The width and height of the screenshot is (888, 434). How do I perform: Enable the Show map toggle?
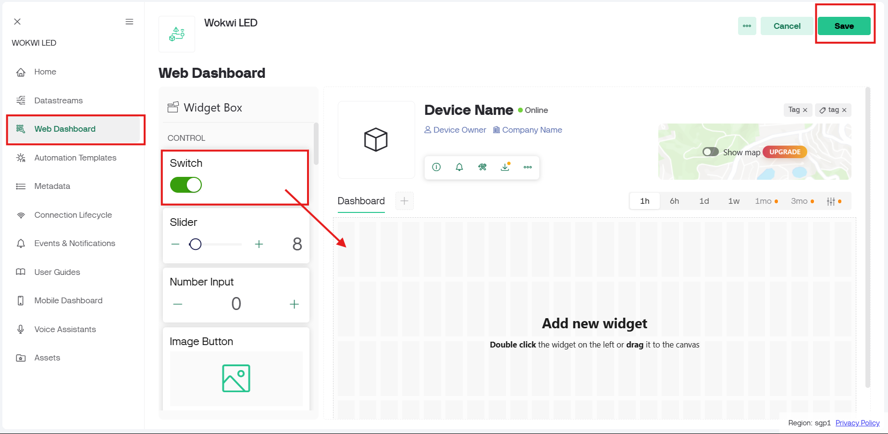click(710, 152)
